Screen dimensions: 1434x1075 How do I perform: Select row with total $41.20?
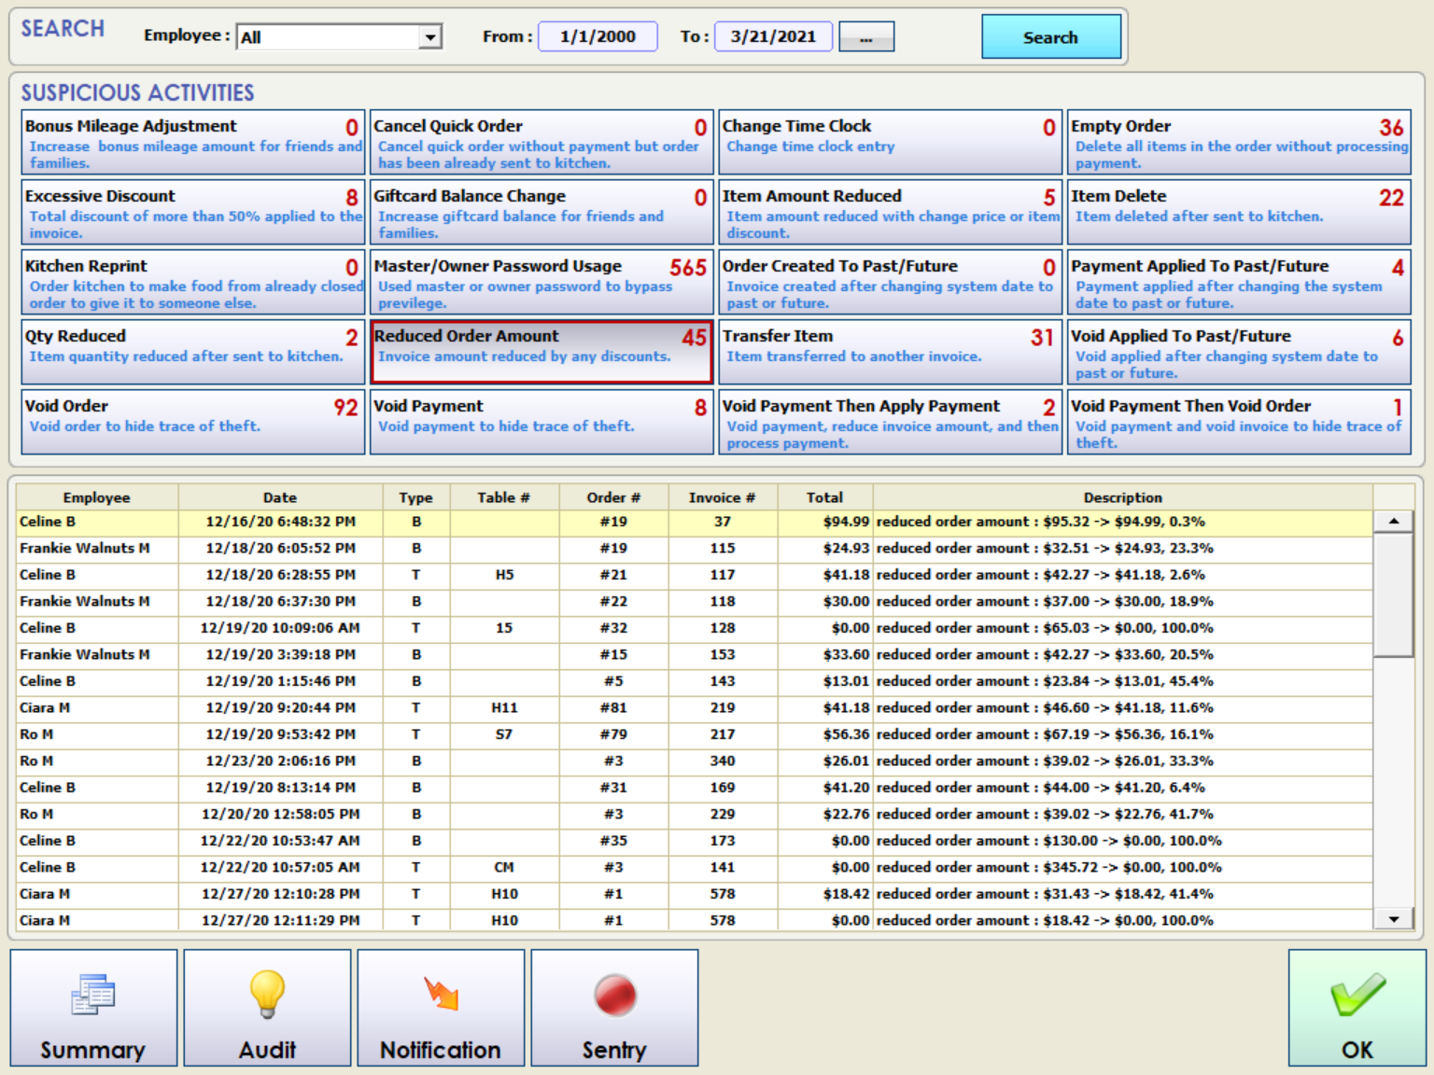pyautogui.click(x=695, y=788)
